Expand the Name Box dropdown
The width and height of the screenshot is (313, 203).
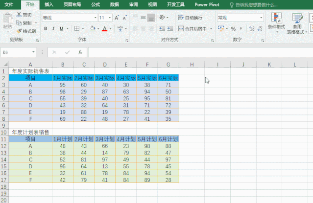pos(33,52)
